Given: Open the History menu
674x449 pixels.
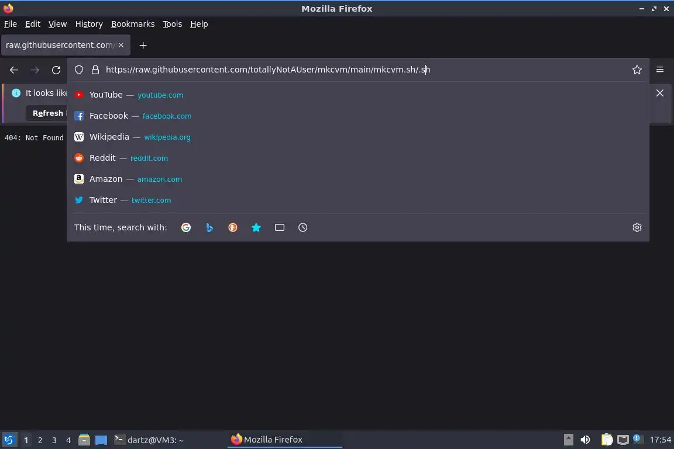Looking at the screenshot, I should [x=89, y=24].
